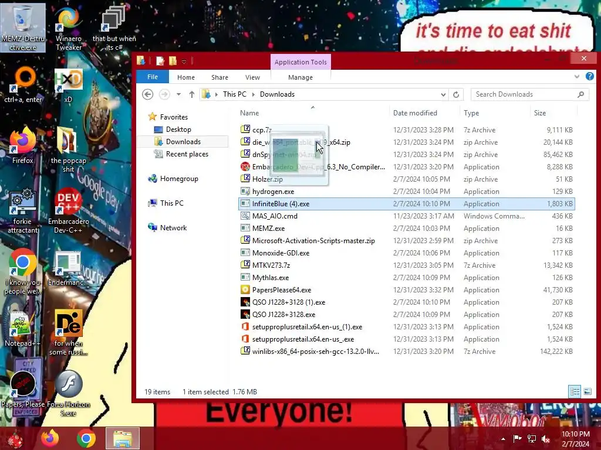Click the New Folder quick access toolbar icon
The width and height of the screenshot is (601, 450).
click(173, 61)
